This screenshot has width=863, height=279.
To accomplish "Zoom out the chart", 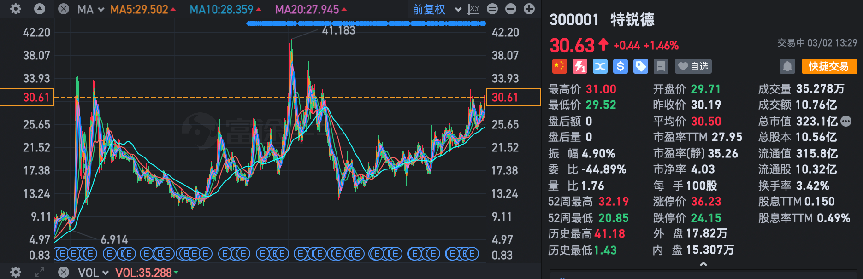I will (511, 9).
